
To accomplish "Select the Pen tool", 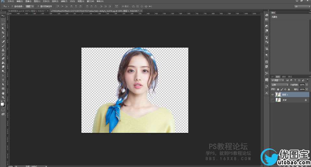I will click(3, 76).
